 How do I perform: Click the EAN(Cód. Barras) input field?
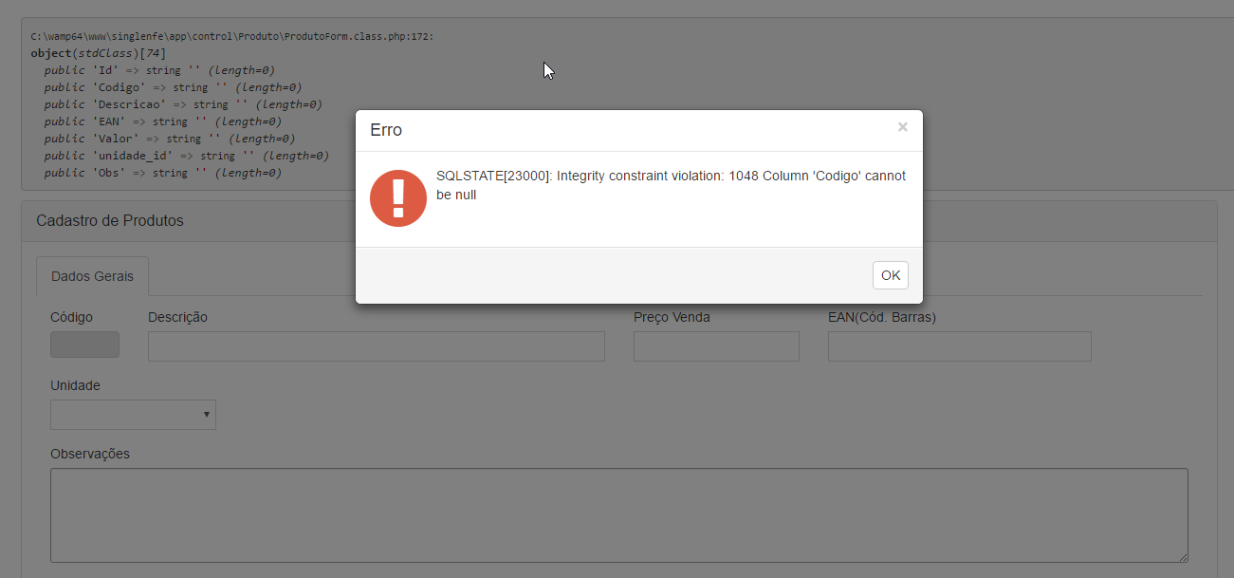[960, 346]
